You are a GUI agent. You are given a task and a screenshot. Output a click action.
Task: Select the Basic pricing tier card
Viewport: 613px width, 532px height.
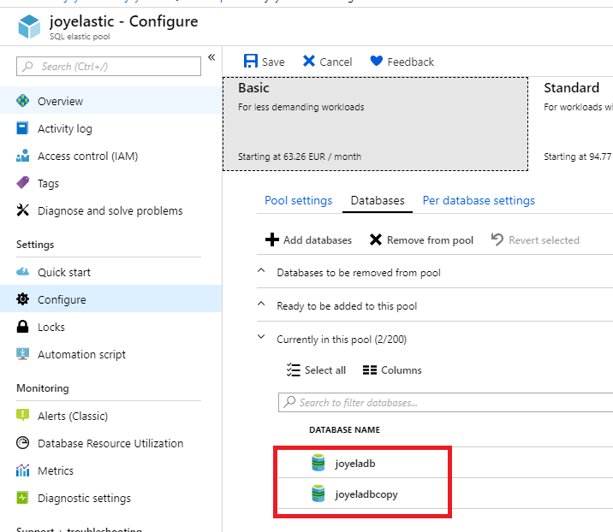[376, 122]
